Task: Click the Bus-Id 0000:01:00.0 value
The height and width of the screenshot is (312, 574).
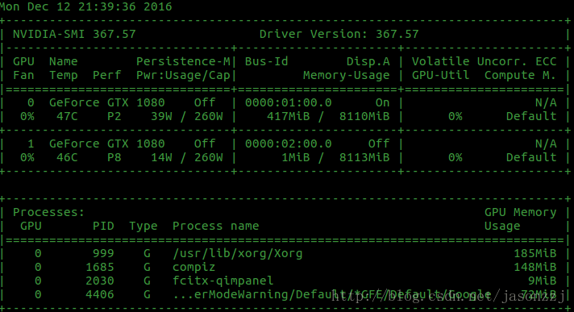Action: pos(289,102)
